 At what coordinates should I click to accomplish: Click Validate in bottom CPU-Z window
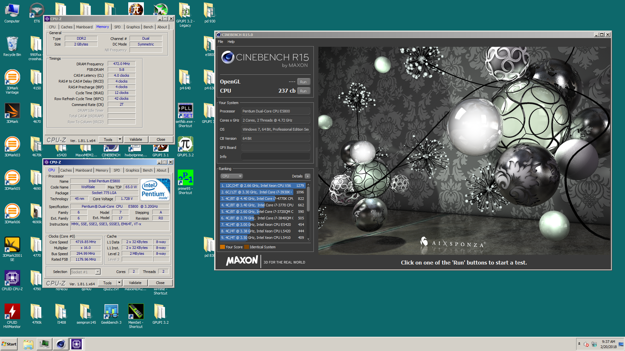(135, 283)
